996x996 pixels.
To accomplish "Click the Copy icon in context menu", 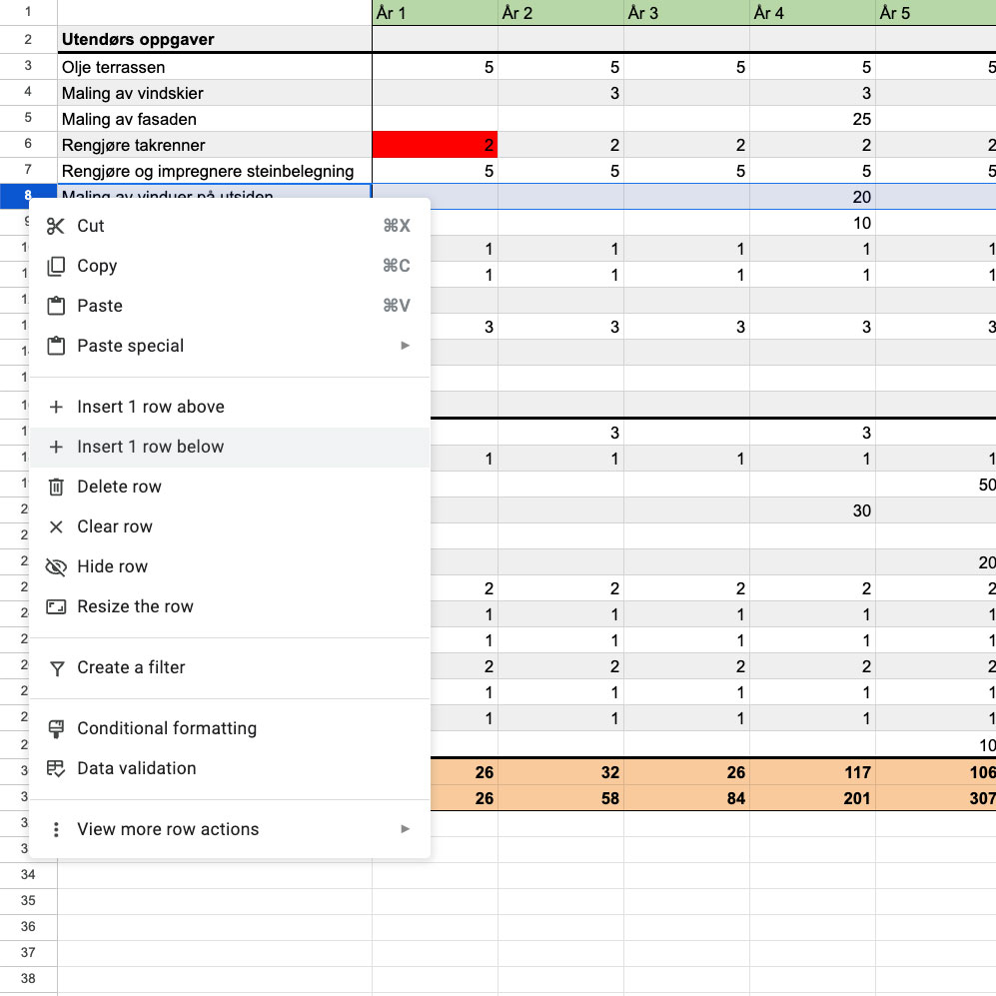I will (x=56, y=266).
